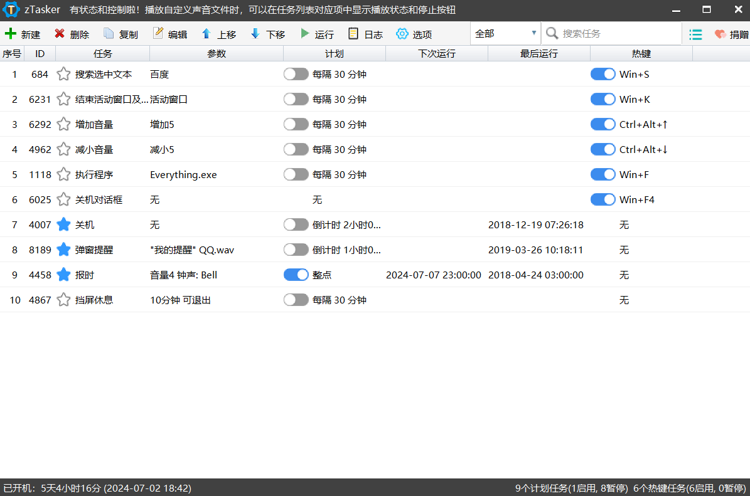750x496 pixels.
Task: Disable Win+F4 hotkey toggle
Action: [x=603, y=200]
